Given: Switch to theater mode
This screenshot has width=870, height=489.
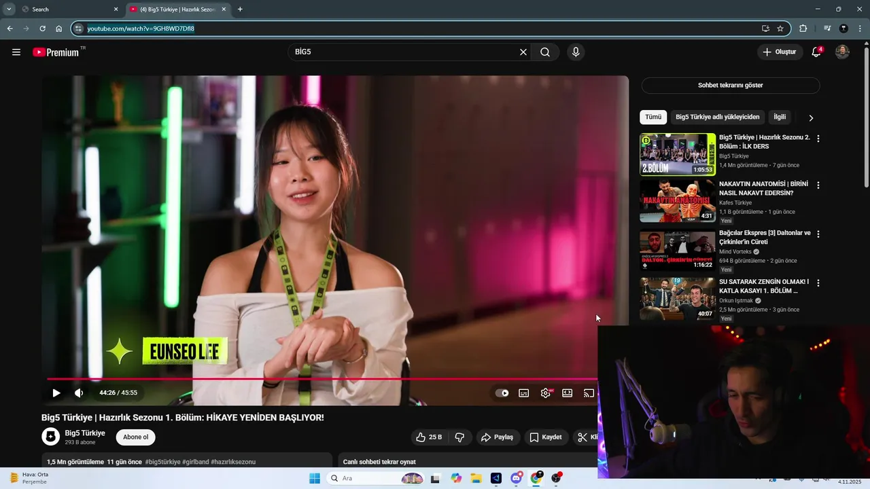Looking at the screenshot, I should click(568, 393).
